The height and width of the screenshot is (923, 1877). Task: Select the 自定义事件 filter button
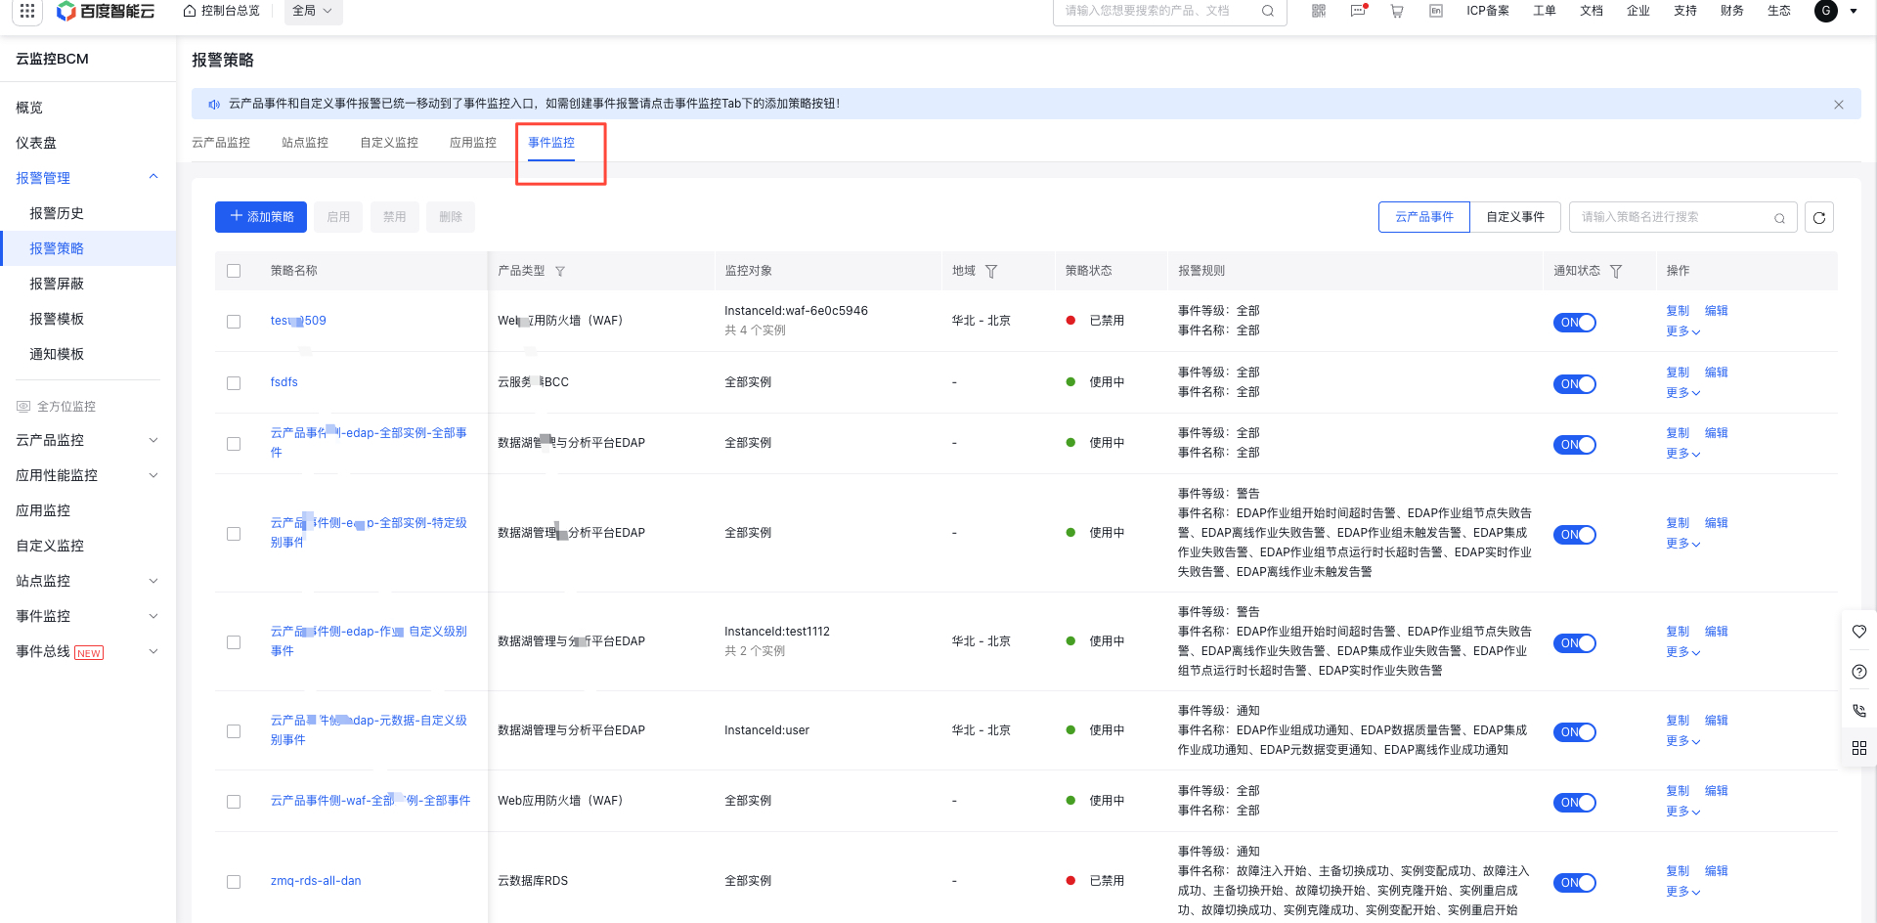[1515, 217]
